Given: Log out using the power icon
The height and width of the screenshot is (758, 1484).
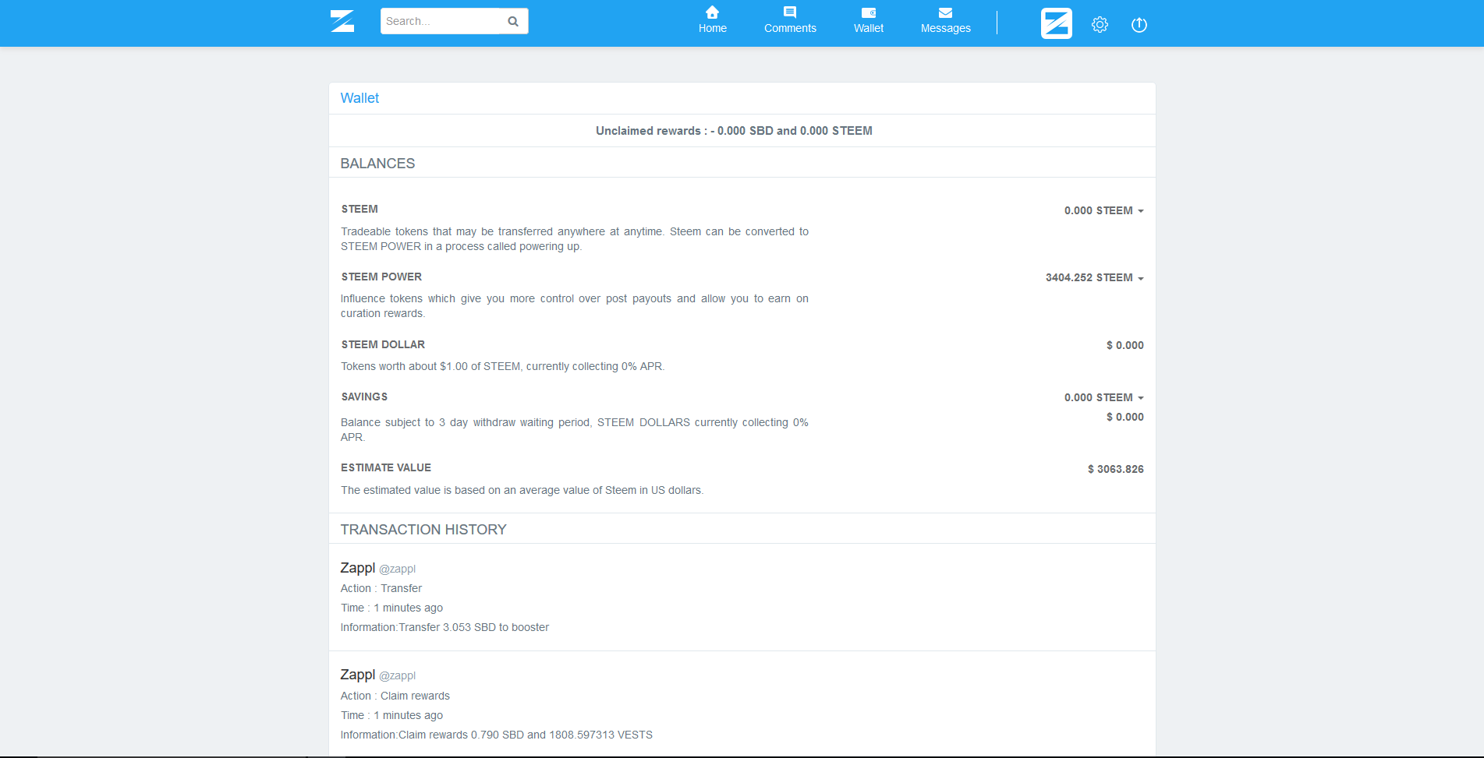Looking at the screenshot, I should tap(1139, 25).
